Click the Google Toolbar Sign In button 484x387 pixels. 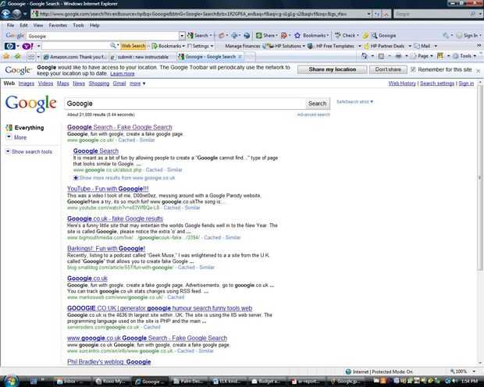point(468,35)
